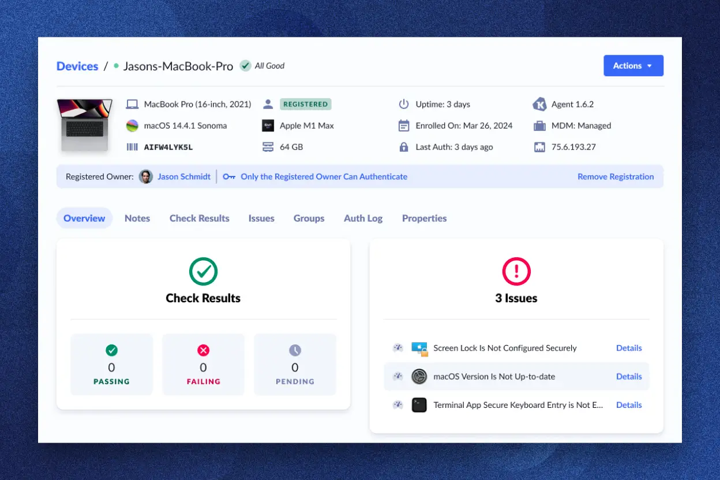Click the screen lock issue icon

pos(419,348)
